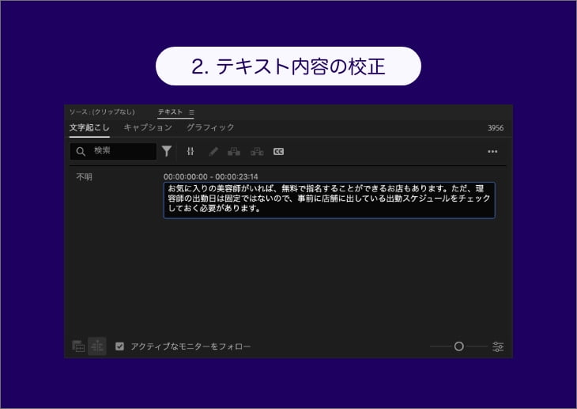577x409 pixels.
Task: Open the three-dots more options menu
Action: pos(492,151)
